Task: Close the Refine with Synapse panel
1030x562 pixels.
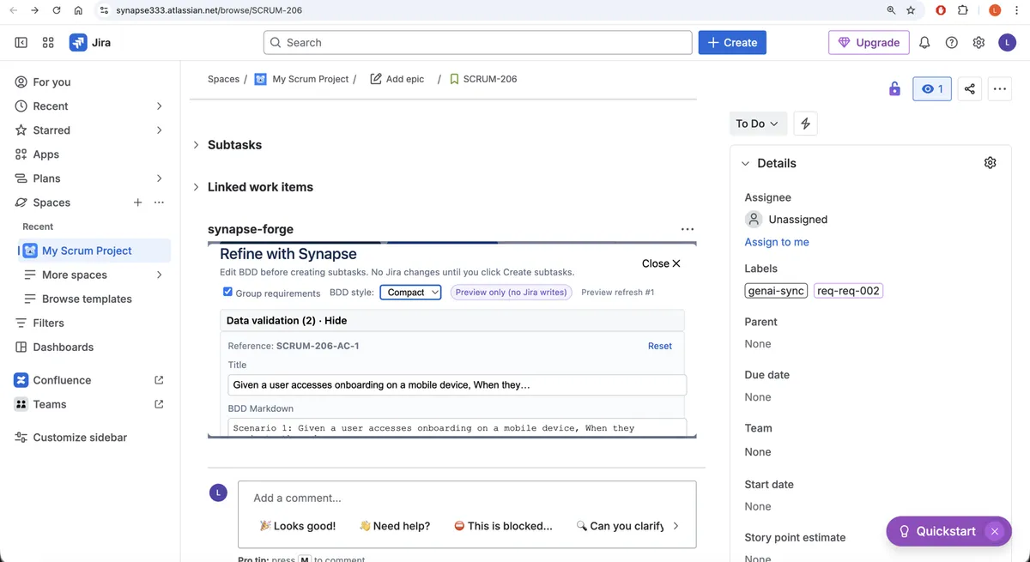Action: [x=661, y=263]
